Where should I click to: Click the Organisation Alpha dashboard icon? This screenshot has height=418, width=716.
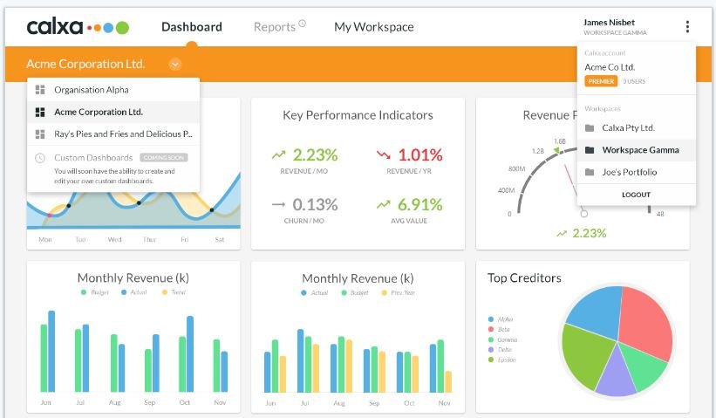click(x=40, y=90)
